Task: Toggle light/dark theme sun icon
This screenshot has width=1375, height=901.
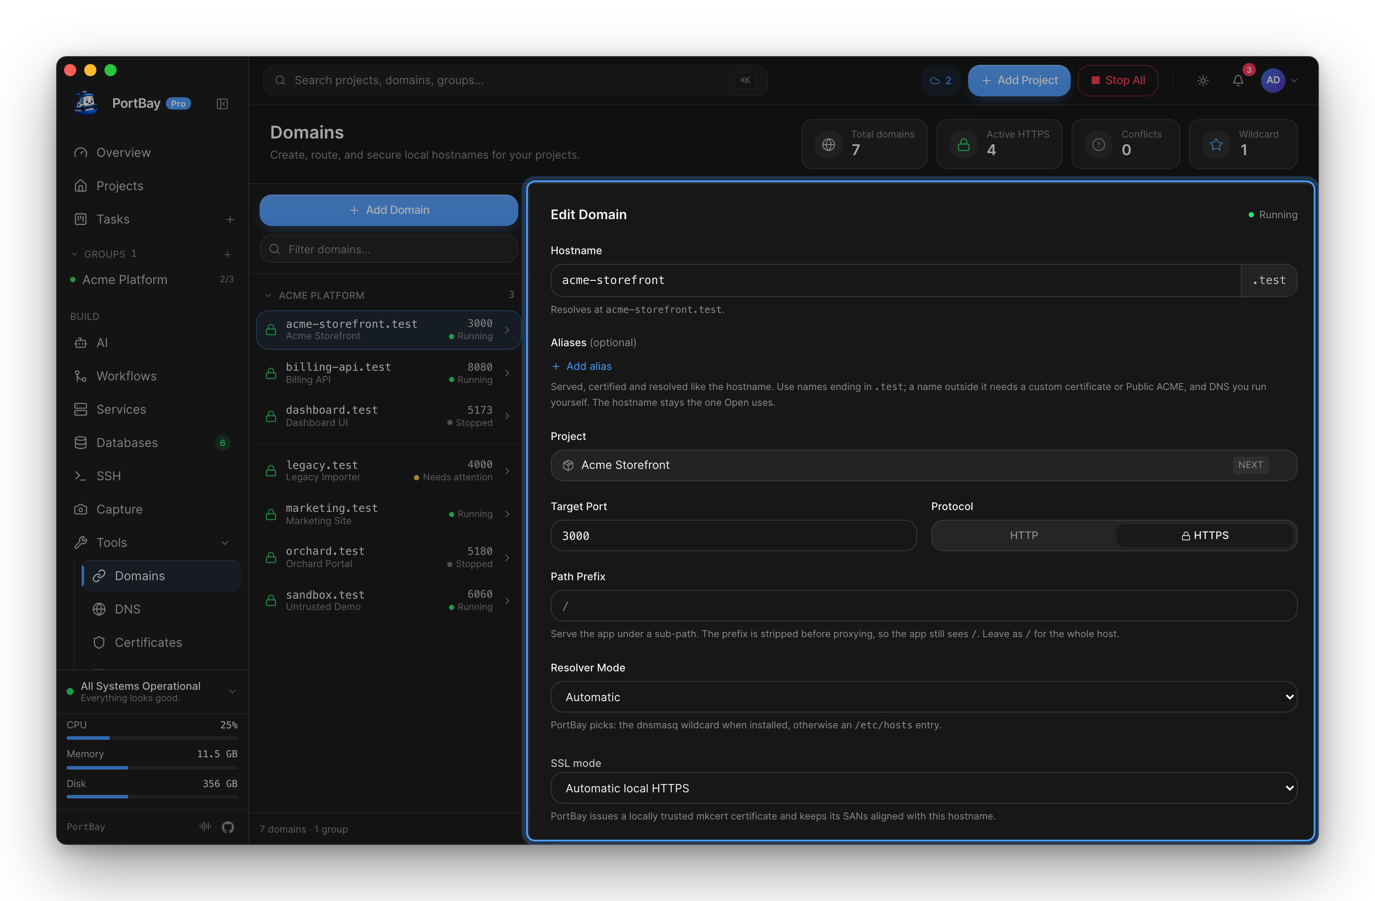Action: pos(1203,81)
